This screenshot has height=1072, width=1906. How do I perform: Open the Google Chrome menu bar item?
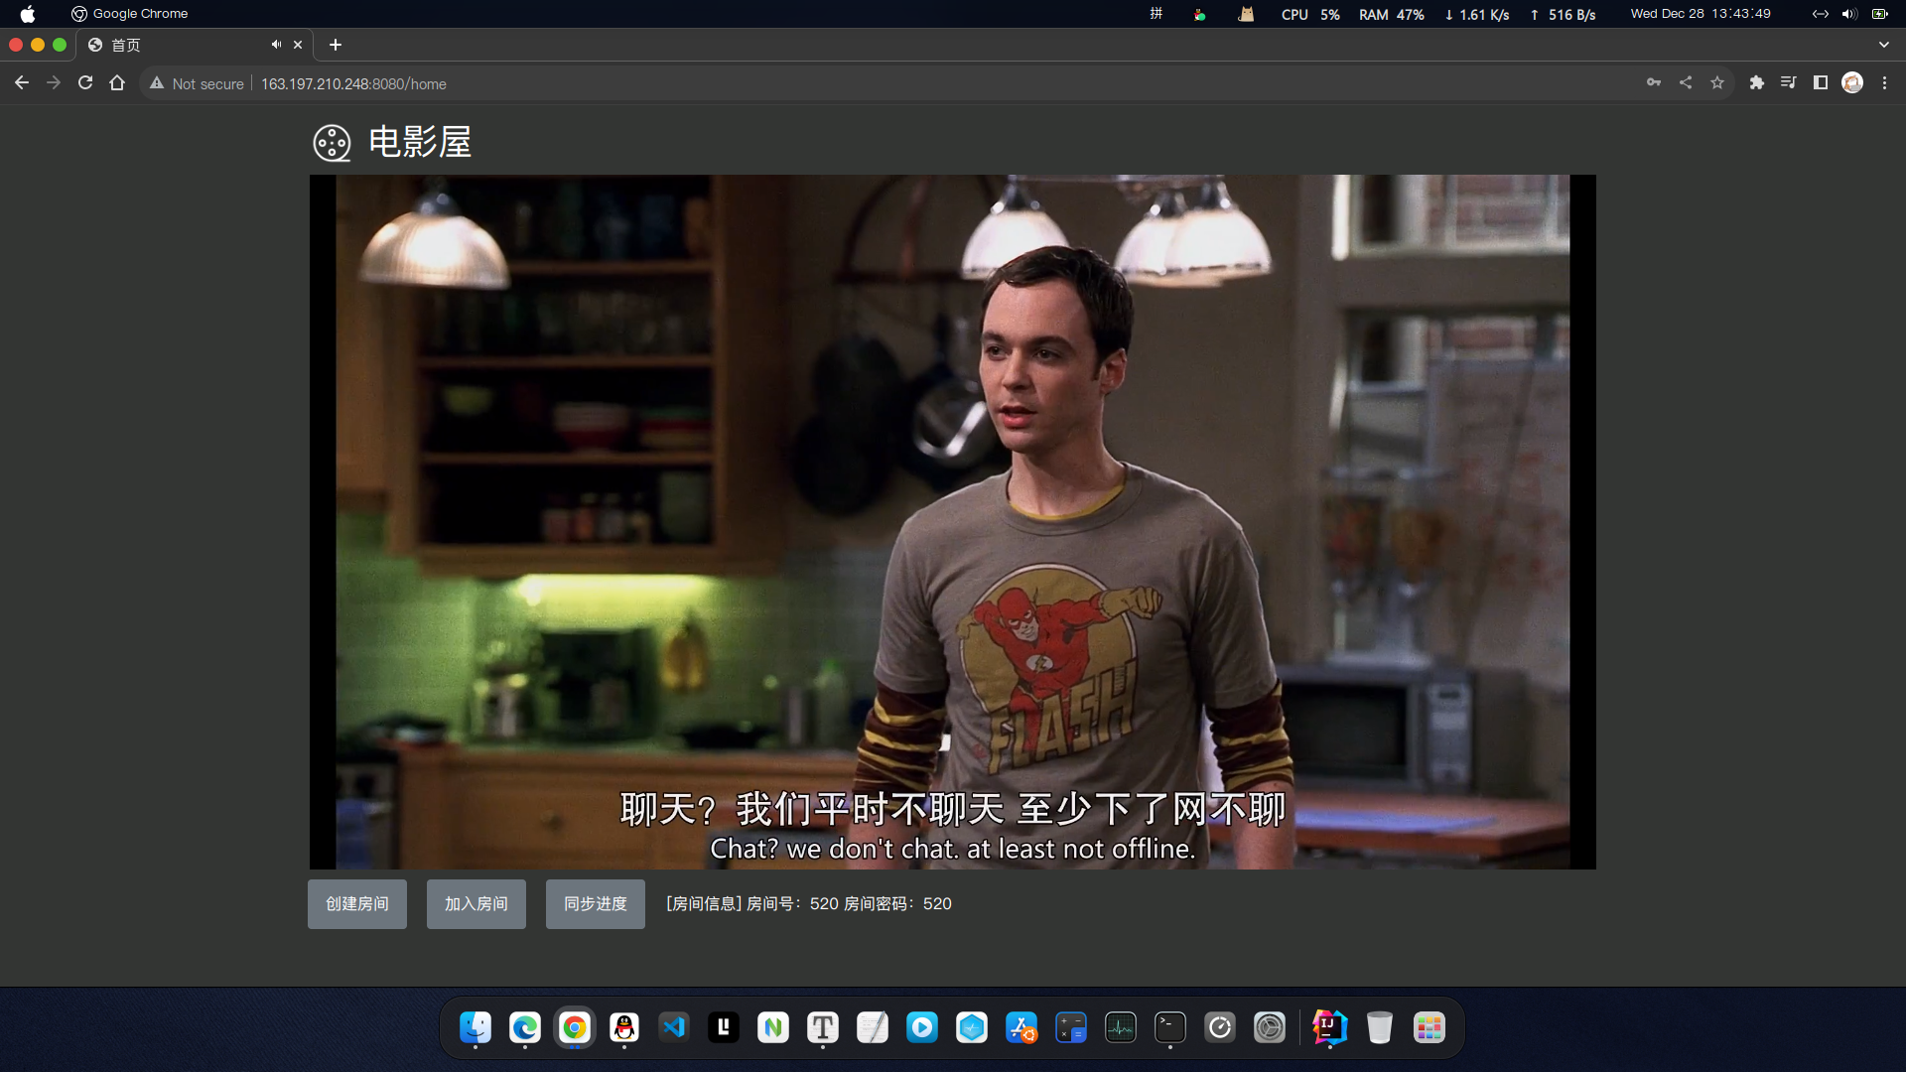point(140,14)
